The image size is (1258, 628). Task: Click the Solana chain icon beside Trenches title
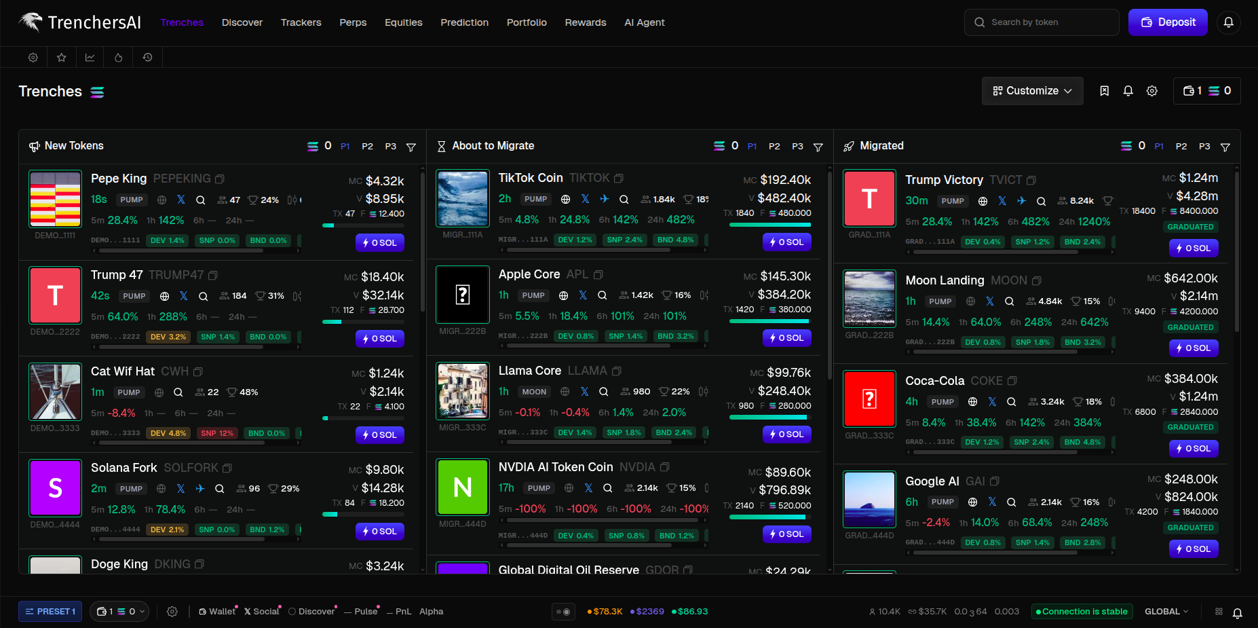coord(98,92)
